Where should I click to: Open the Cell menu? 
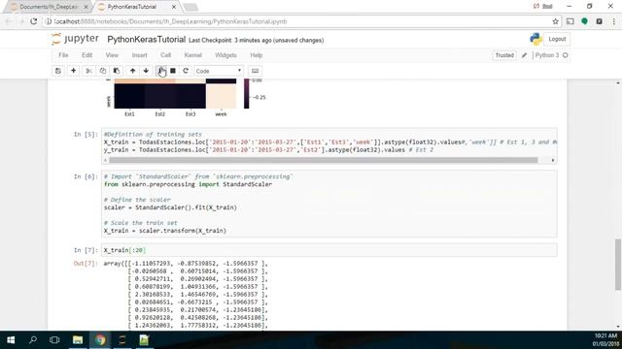click(x=165, y=55)
